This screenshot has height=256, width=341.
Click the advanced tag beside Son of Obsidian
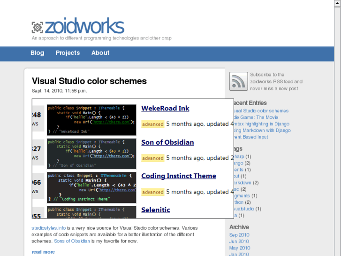(152, 158)
